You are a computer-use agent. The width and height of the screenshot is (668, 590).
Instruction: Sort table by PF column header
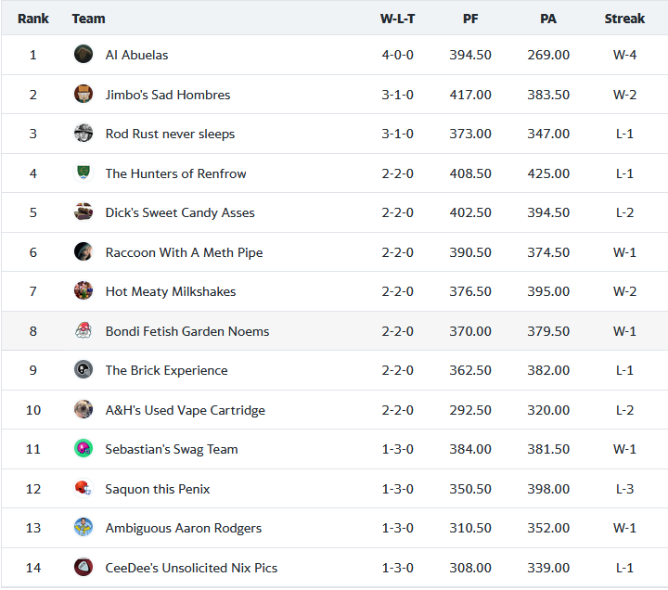pyautogui.click(x=470, y=19)
